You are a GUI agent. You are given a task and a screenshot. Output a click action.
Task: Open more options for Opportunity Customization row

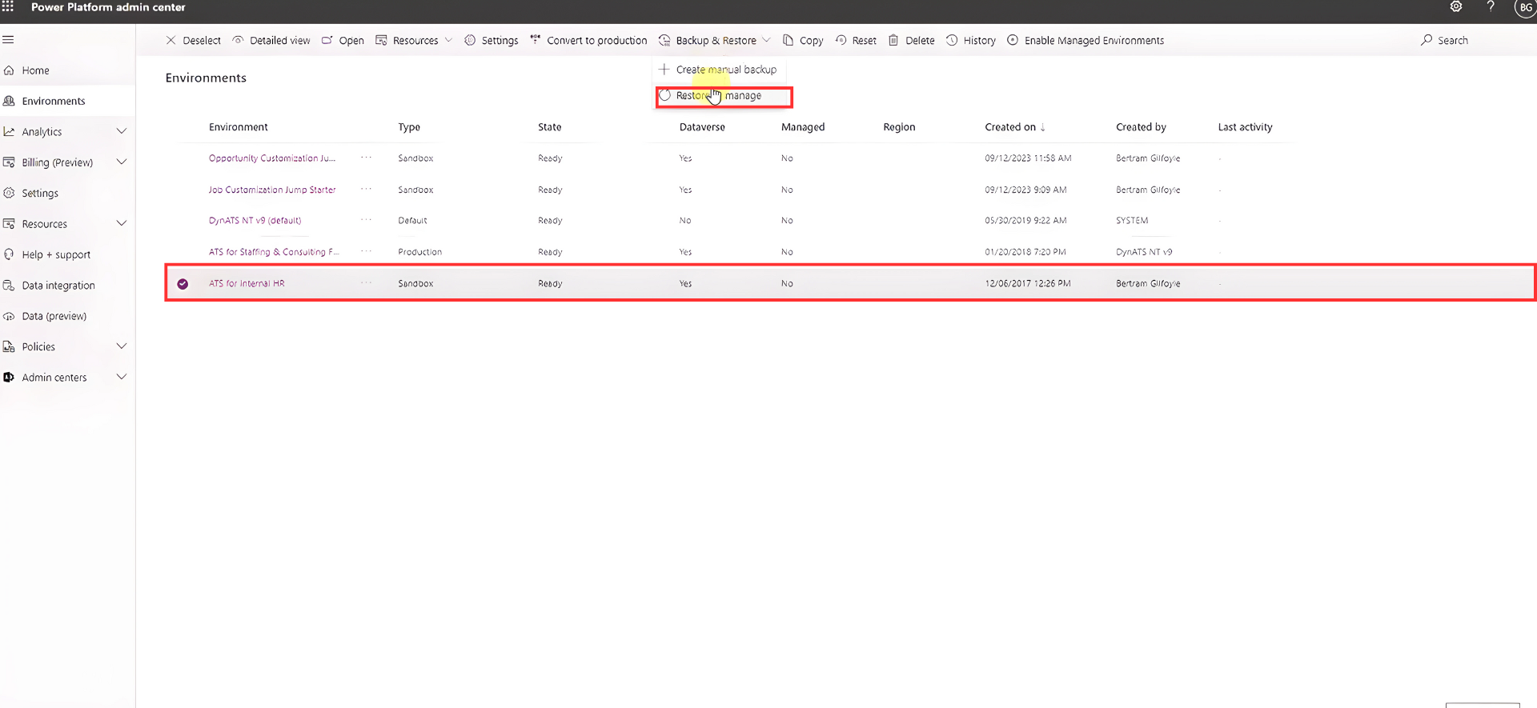point(366,158)
